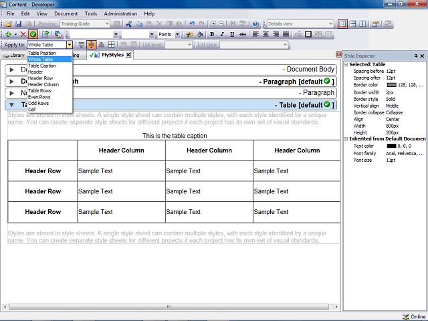Cut selection with the scissors icon
Screen dimensions: 428x321
[x=129, y=24]
